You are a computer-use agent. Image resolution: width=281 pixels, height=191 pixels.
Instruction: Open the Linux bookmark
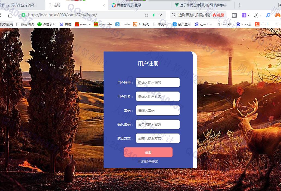[224, 24]
